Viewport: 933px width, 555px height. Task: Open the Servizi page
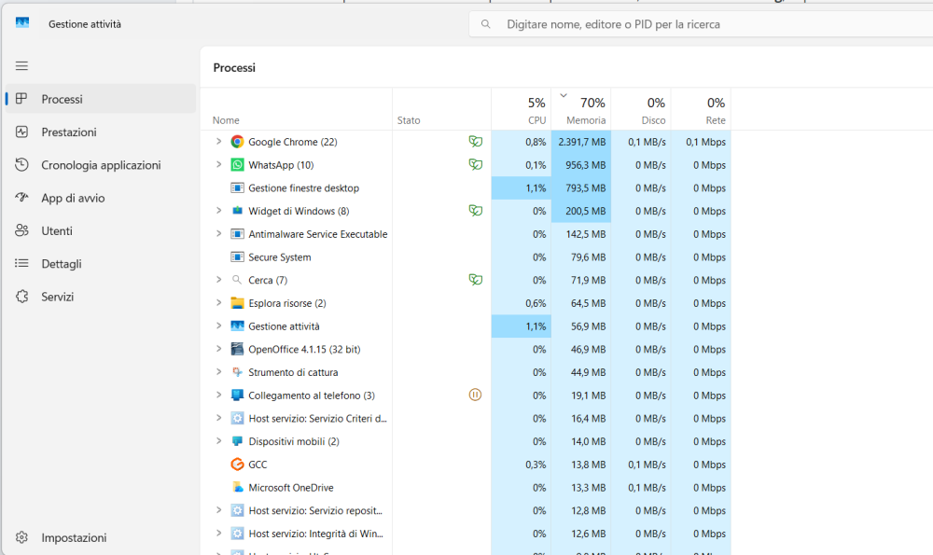point(101,297)
